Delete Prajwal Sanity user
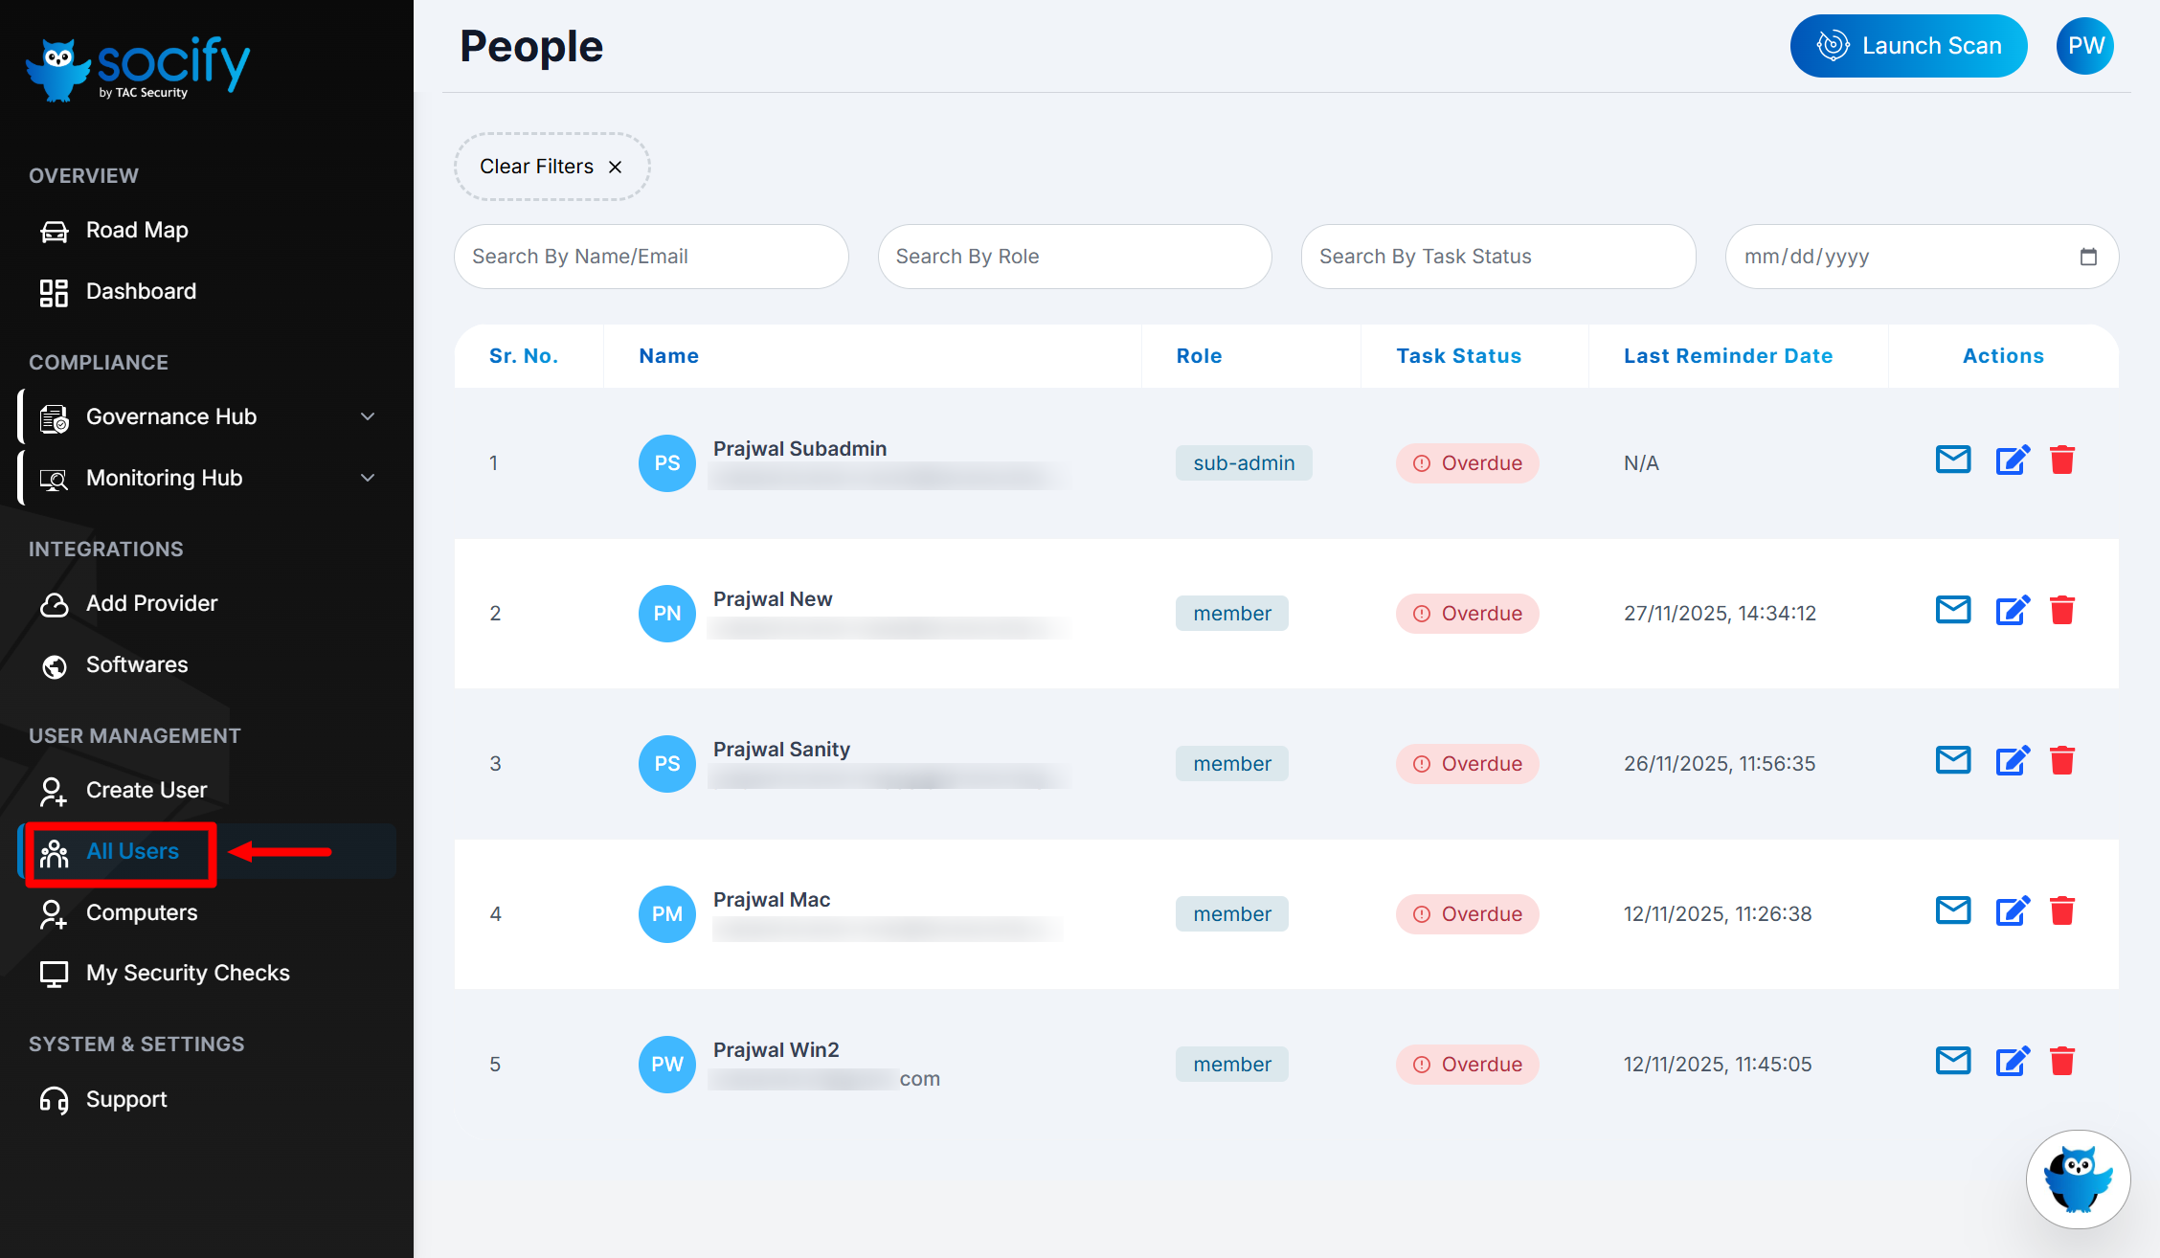The width and height of the screenshot is (2160, 1258). coord(2062,761)
